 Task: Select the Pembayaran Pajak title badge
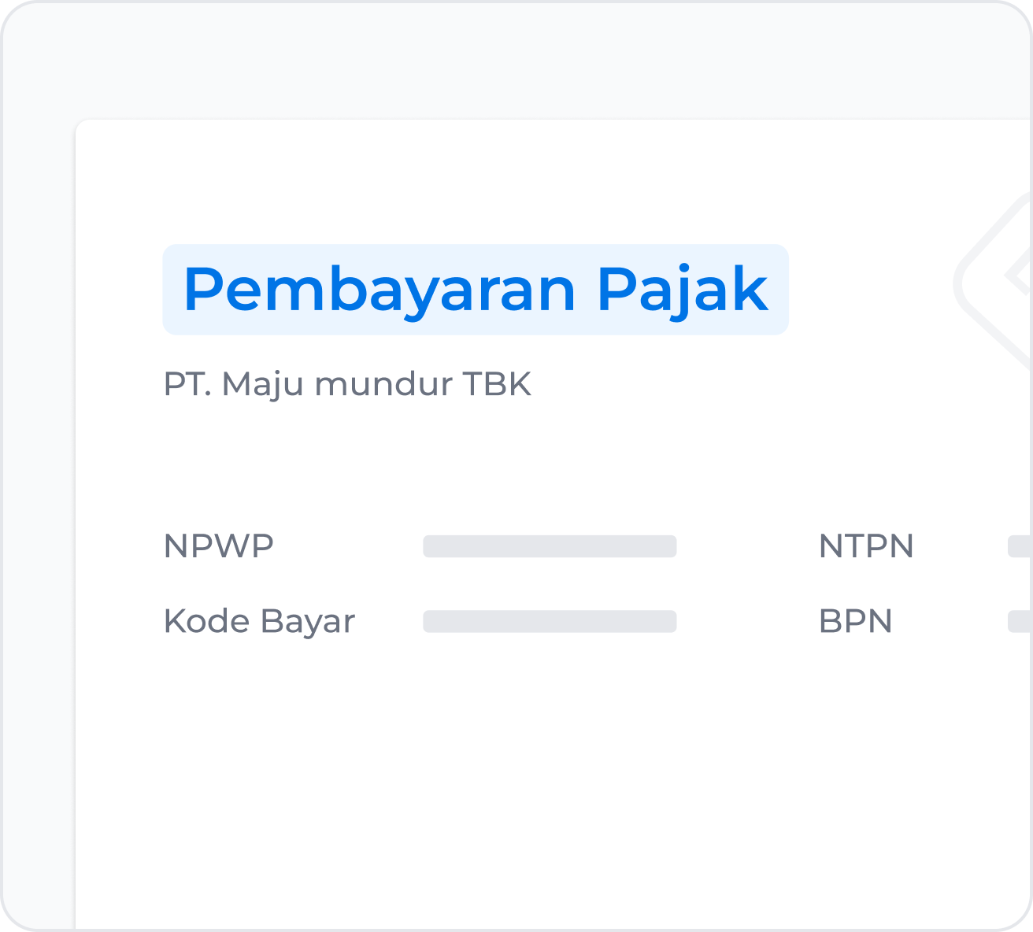[476, 290]
